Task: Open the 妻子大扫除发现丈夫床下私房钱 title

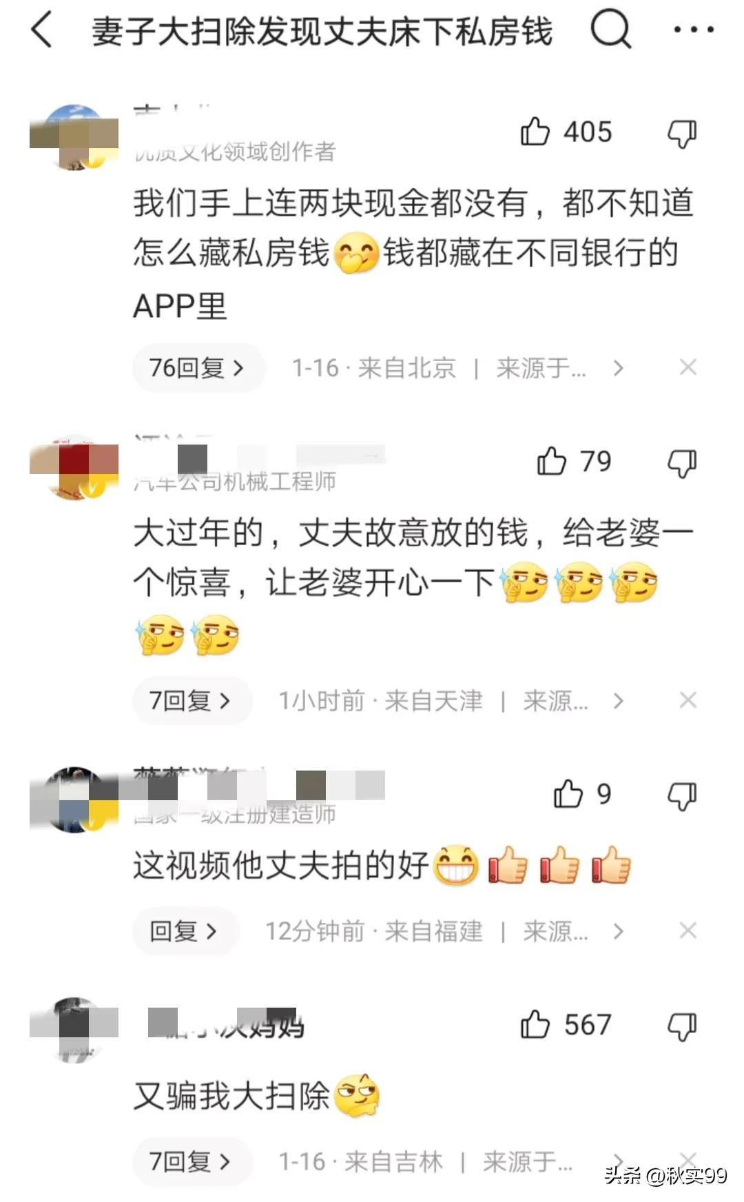Action: tap(322, 31)
